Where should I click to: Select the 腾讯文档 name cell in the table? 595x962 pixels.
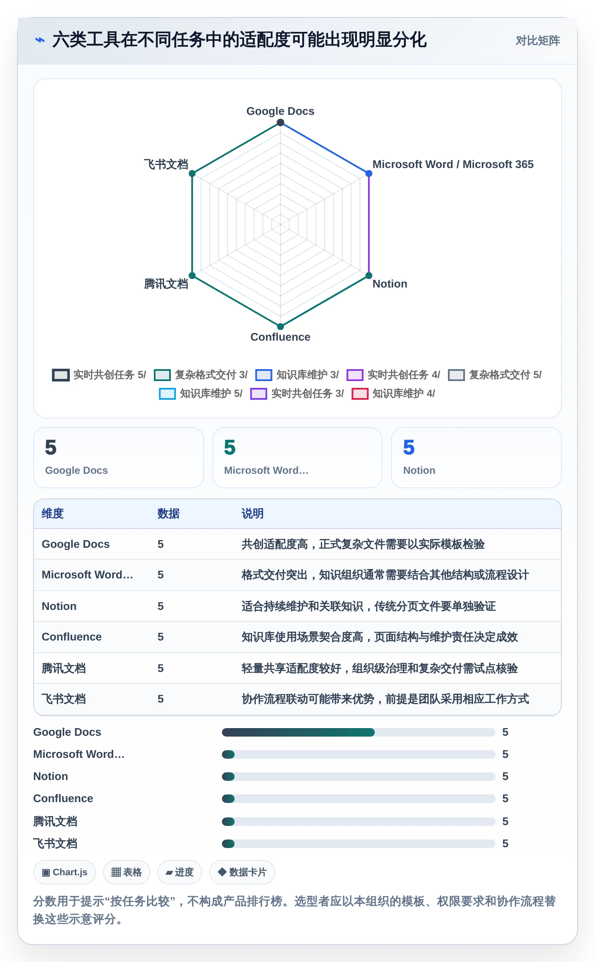coord(64,668)
